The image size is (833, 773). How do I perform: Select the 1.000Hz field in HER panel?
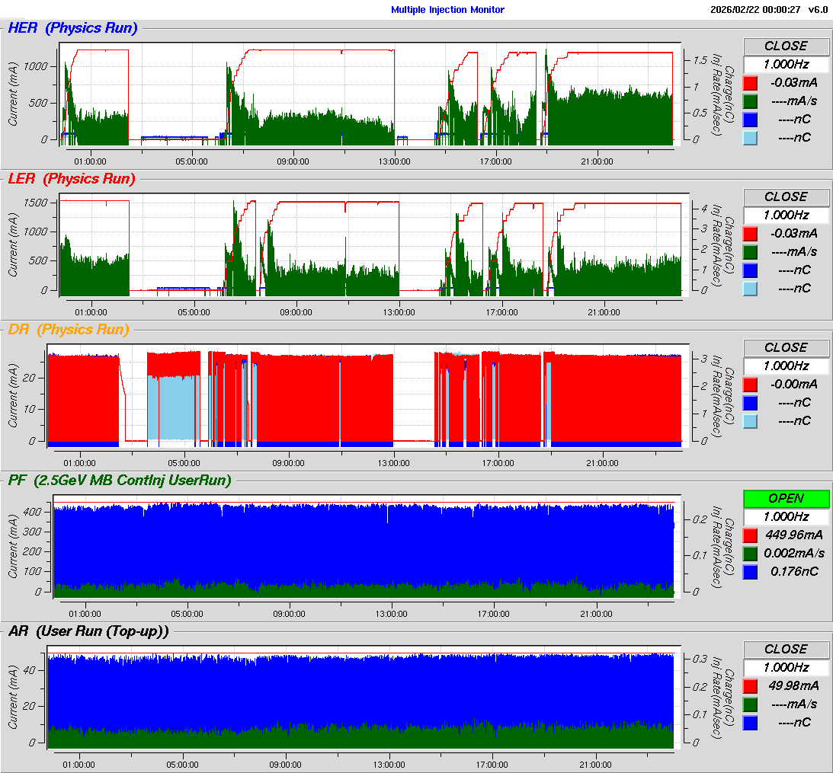[x=786, y=64]
